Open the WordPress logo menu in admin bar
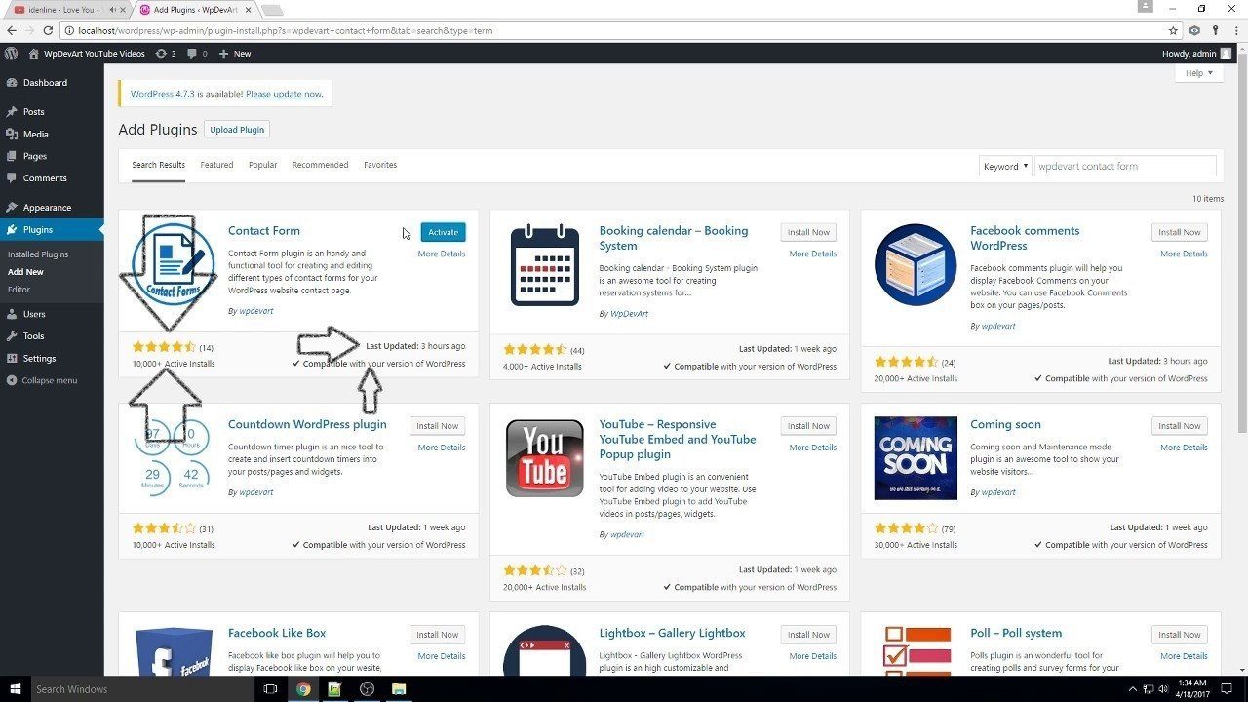This screenshot has width=1248, height=702. (x=11, y=54)
